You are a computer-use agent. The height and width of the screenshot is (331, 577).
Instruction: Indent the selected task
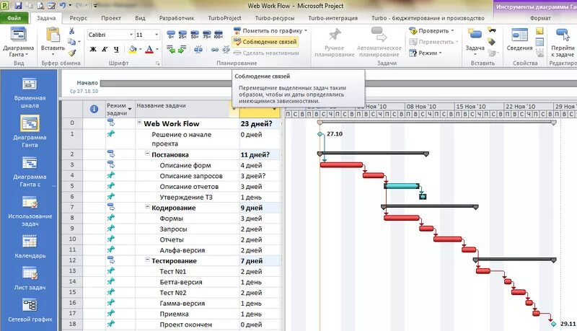point(182,49)
